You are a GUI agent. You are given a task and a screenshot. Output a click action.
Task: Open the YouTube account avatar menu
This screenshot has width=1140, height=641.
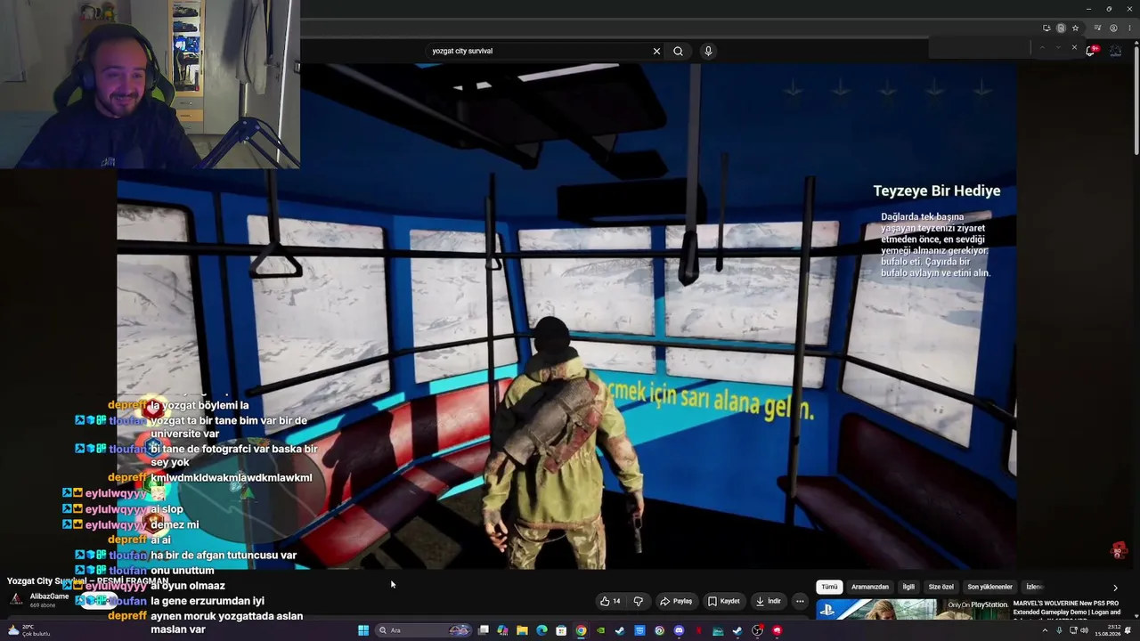(x=1115, y=51)
